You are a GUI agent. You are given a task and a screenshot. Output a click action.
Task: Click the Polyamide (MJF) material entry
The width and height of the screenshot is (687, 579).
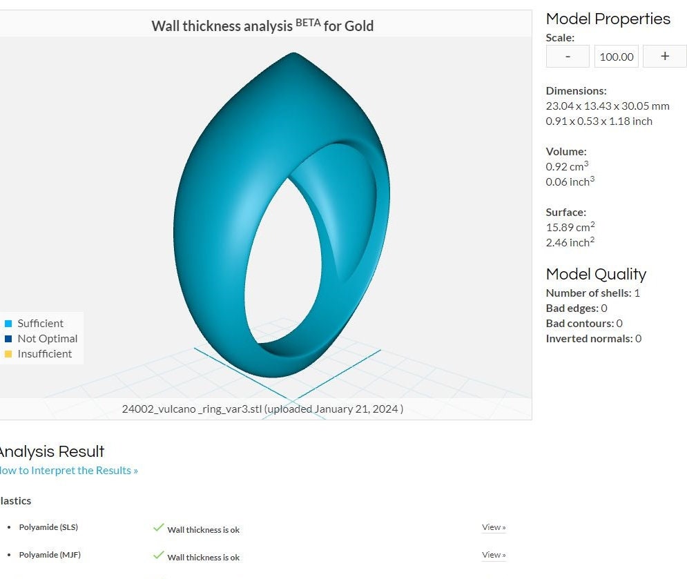(50, 555)
